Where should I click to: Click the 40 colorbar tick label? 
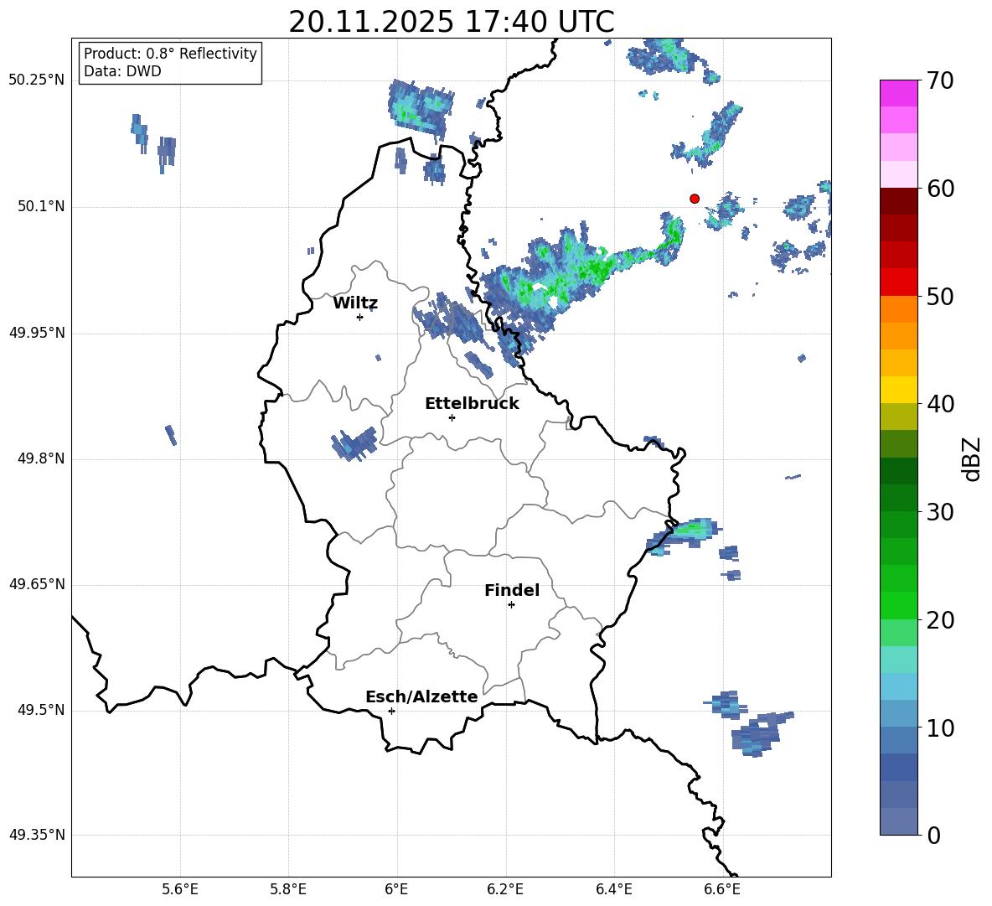point(941,404)
